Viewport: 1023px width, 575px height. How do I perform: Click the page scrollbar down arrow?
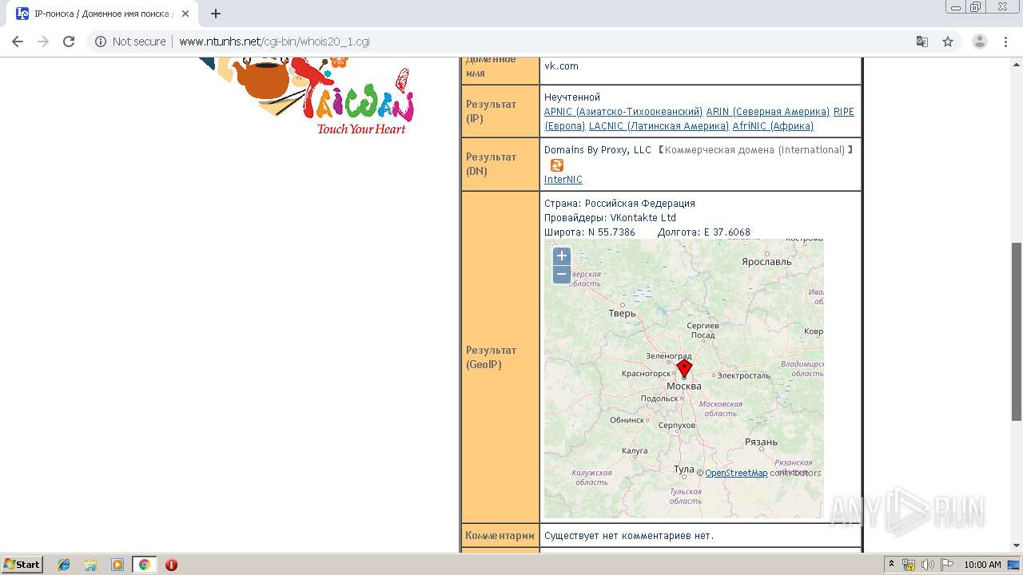pyautogui.click(x=1017, y=545)
